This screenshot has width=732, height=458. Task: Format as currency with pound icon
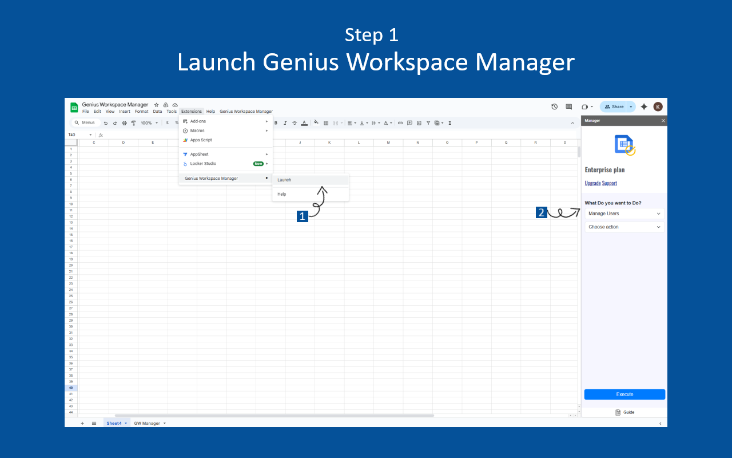pyautogui.click(x=168, y=123)
